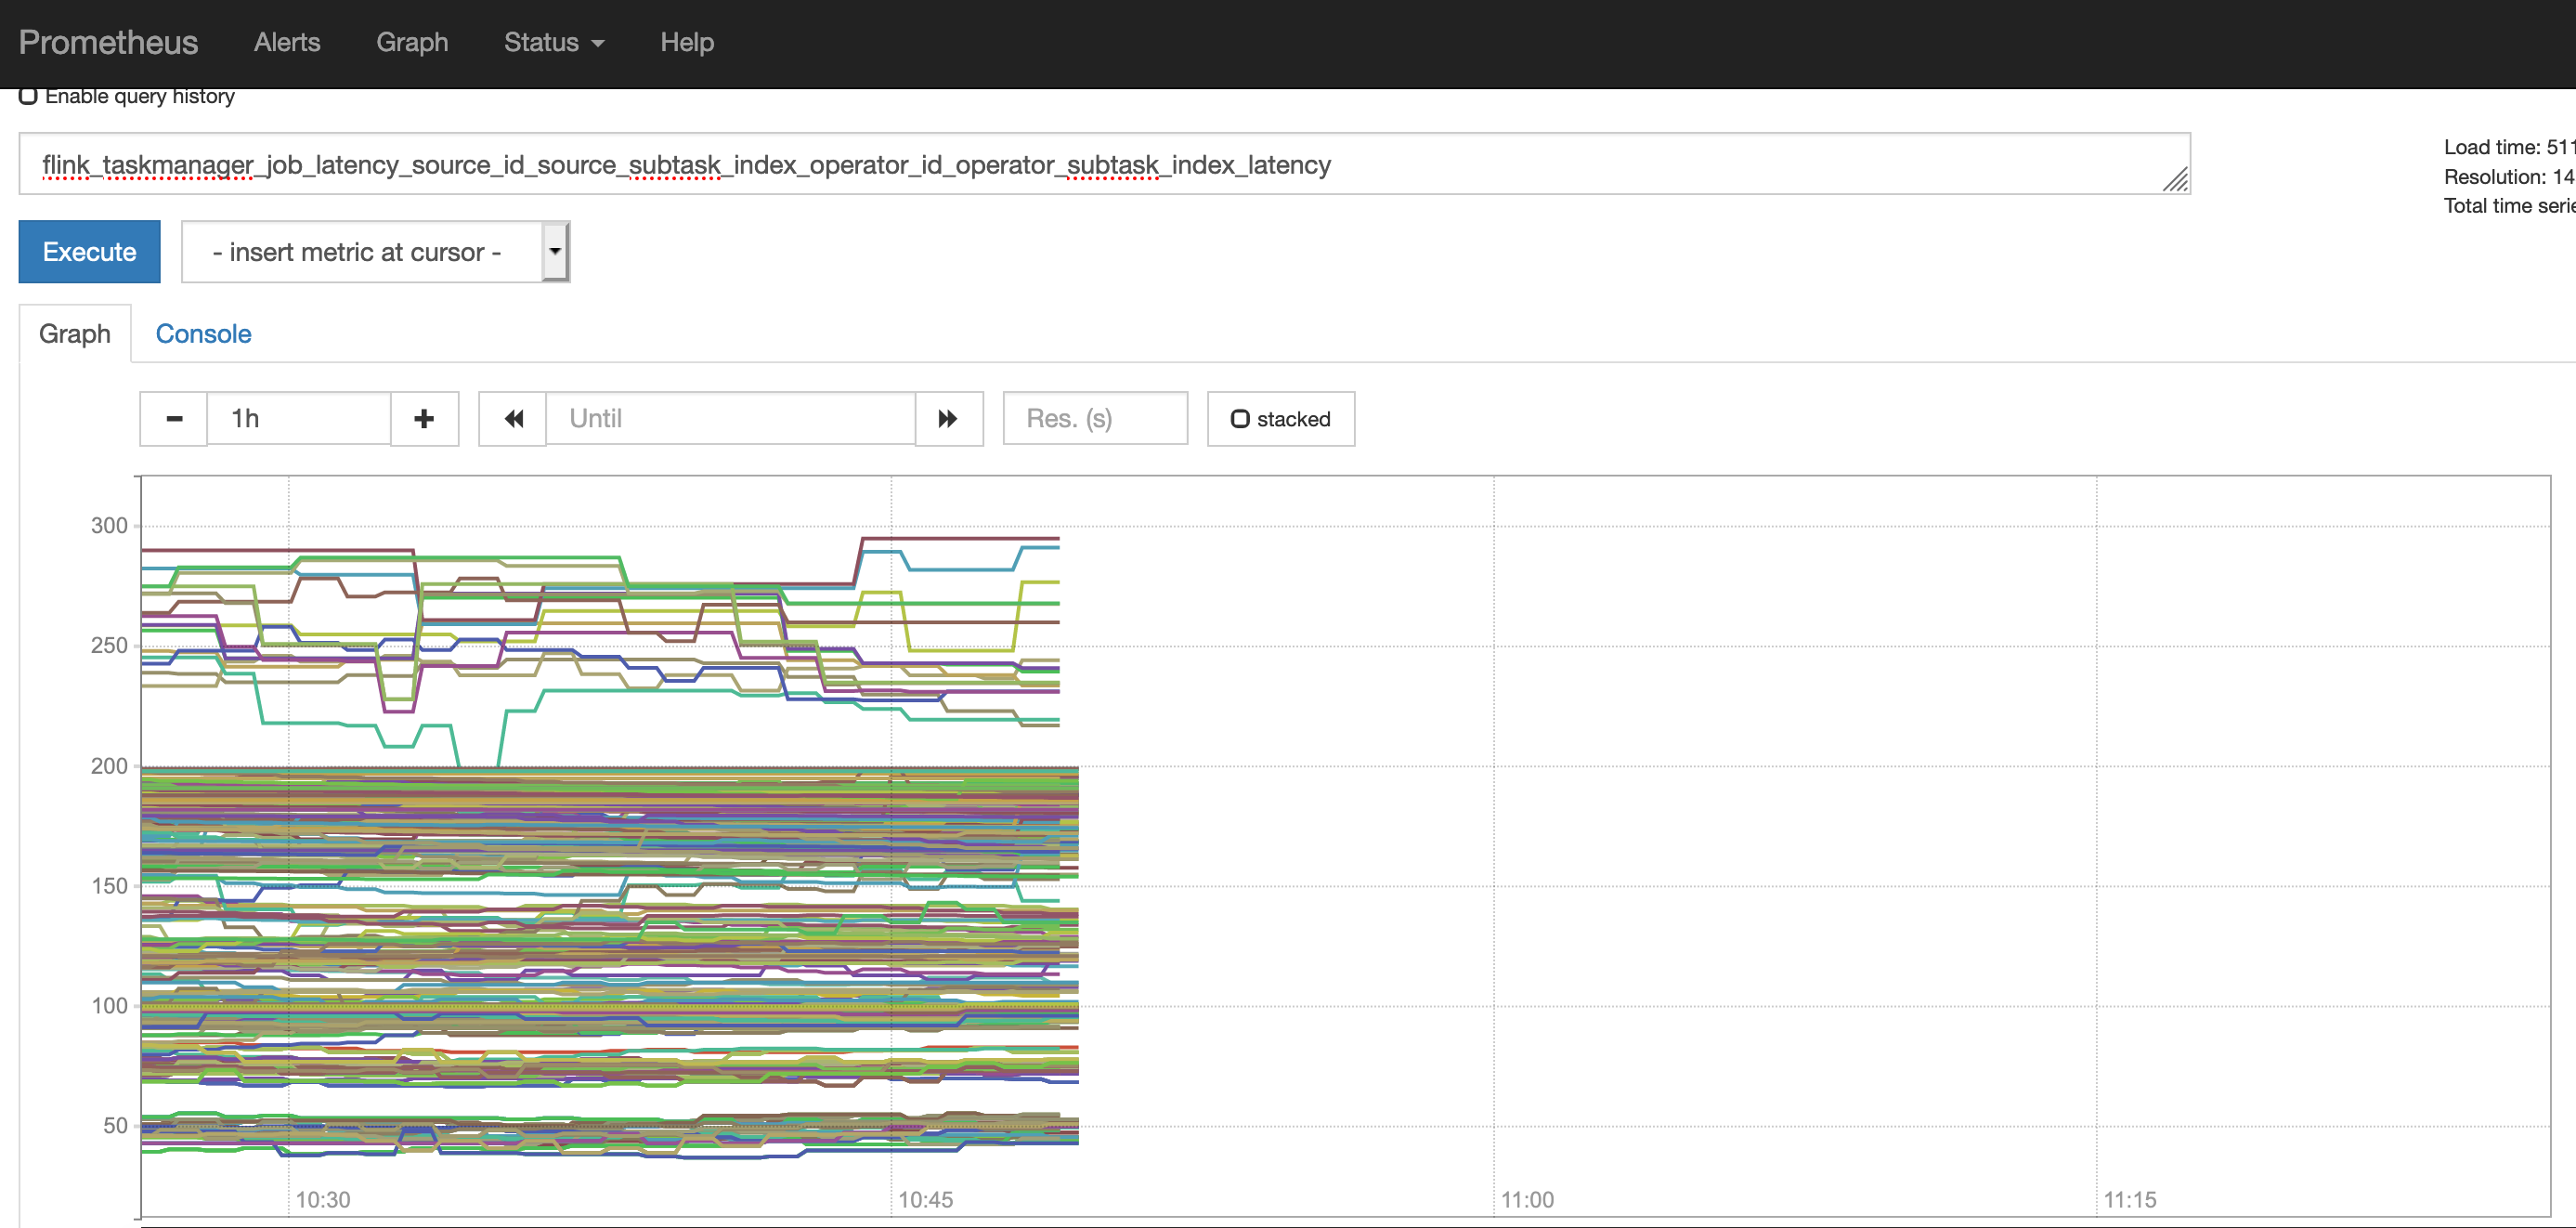
Task: Focus the Until time input field
Action: coord(730,419)
